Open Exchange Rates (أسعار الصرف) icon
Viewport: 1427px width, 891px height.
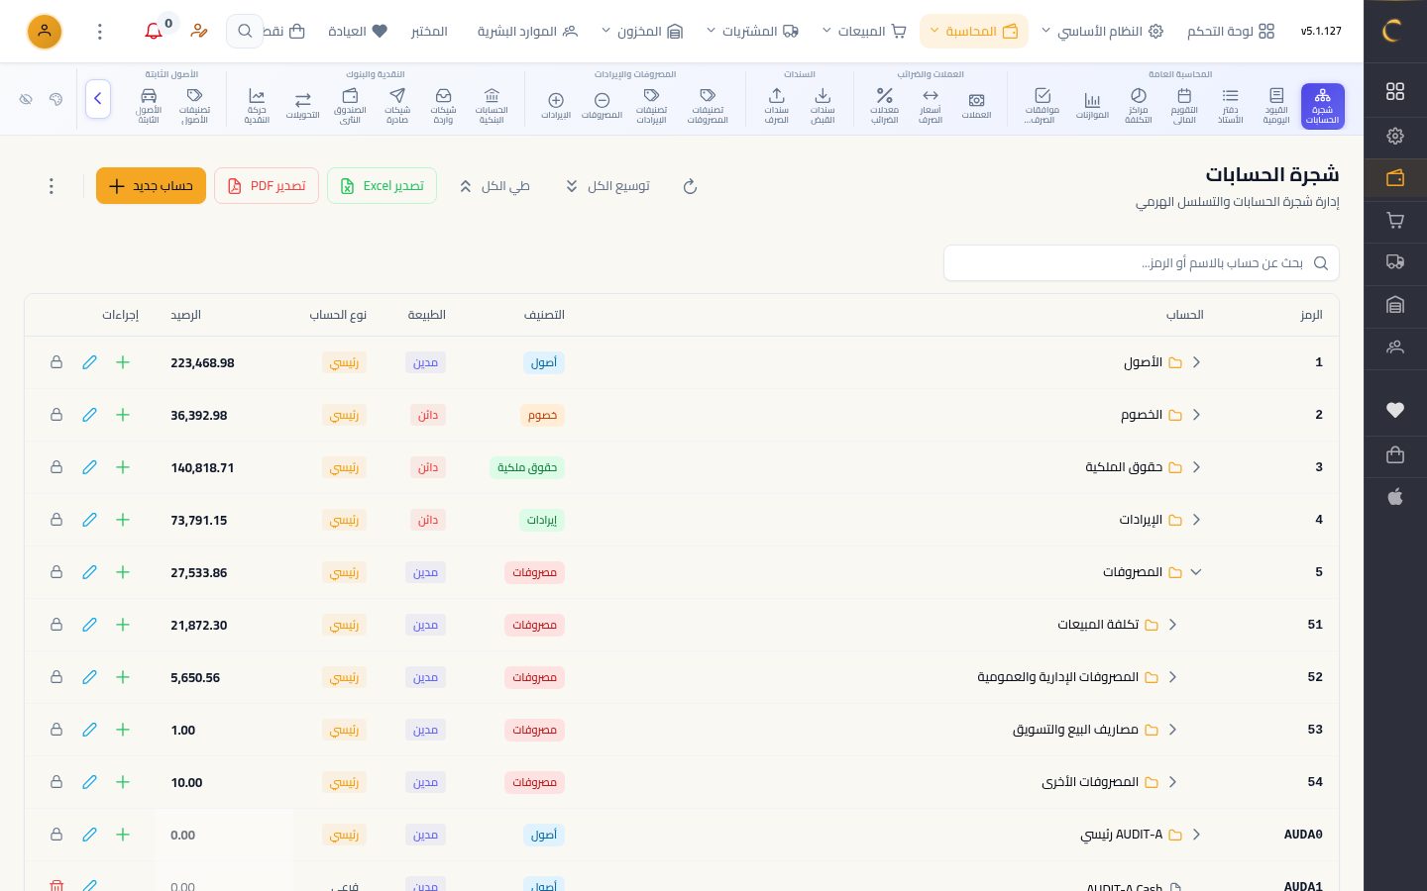[931, 106]
